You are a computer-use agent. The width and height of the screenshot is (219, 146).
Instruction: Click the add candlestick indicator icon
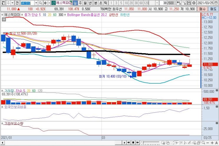point(179,3)
